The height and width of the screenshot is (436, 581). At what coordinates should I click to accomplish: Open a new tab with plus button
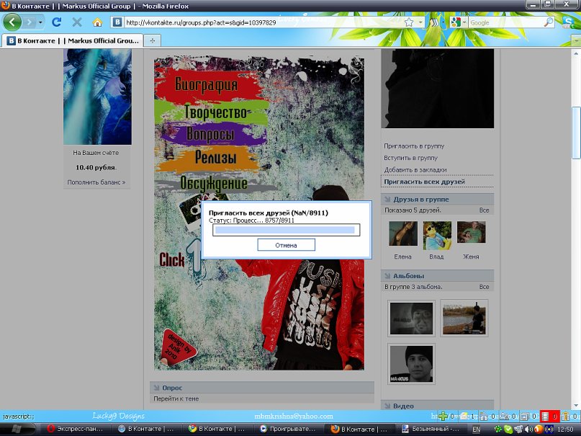coord(153,41)
